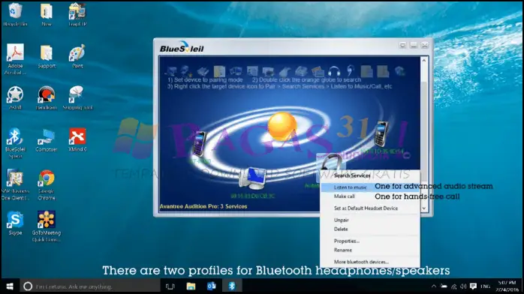Click the yellow document service icon in BlueSoleil toolbar
The image size is (524, 294).
[219, 71]
